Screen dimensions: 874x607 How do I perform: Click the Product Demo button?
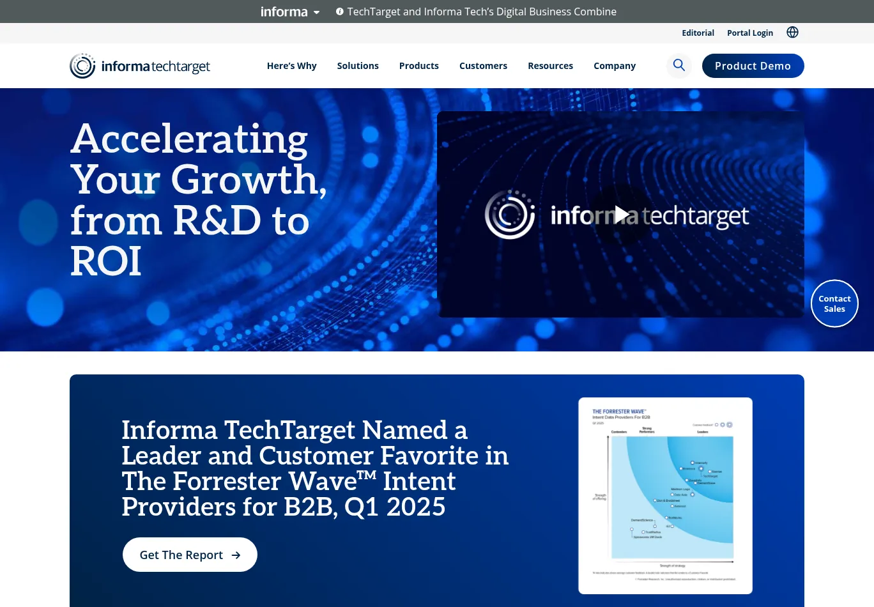tap(753, 66)
